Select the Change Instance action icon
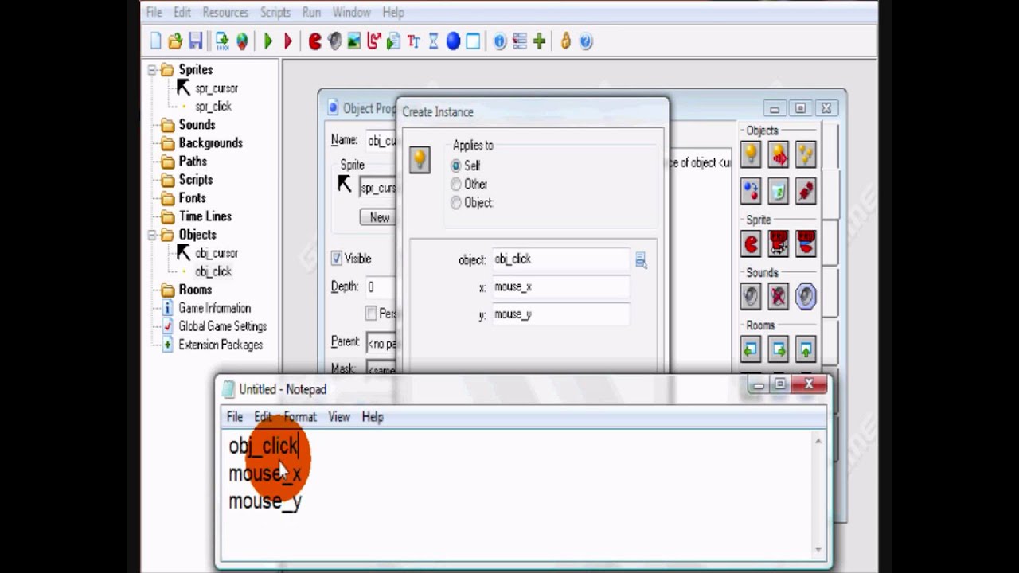Viewport: 1019px width, 573px height. click(751, 191)
